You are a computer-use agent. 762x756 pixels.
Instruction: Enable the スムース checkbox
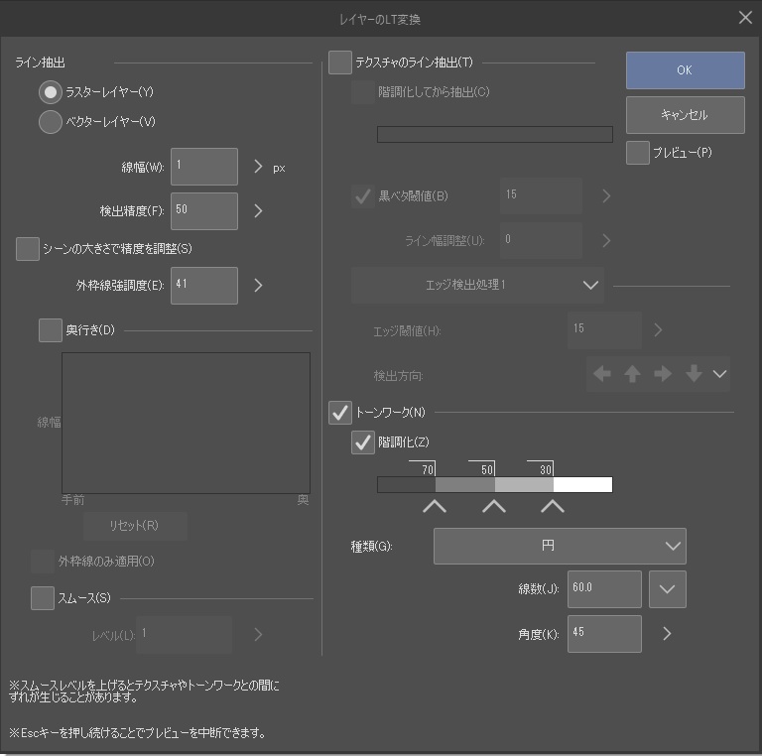pos(43,597)
